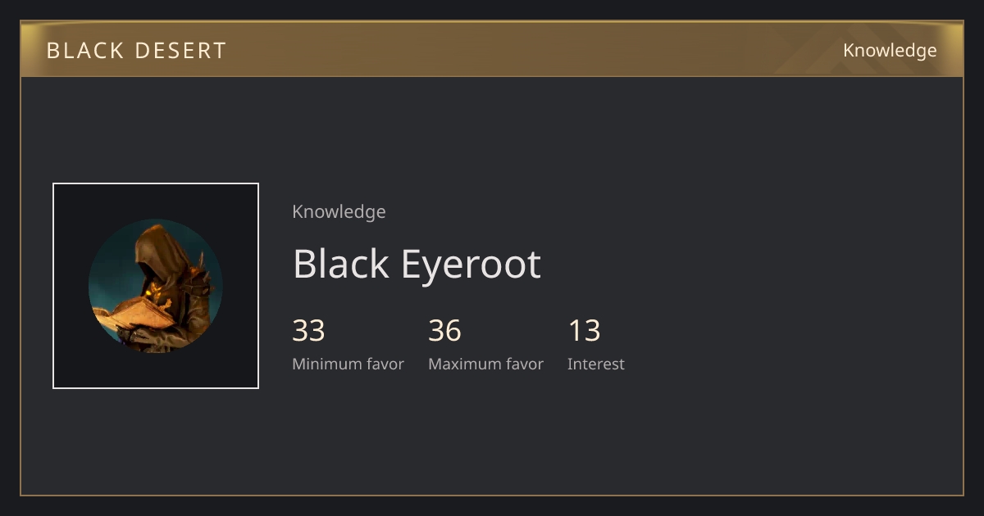Screen dimensions: 984x516
Task: Click the Maximum favor label
Action: [485, 364]
